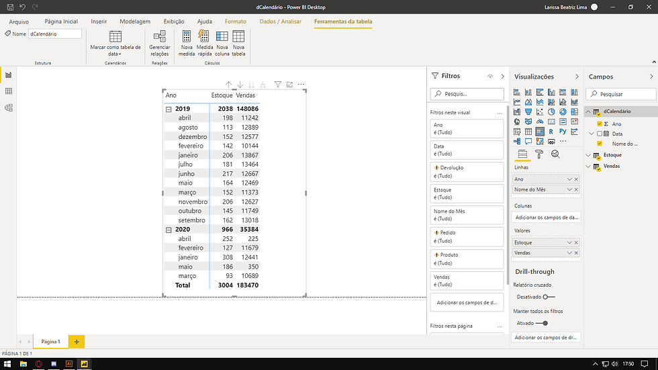The width and height of the screenshot is (658, 370).
Task: Switch to Exibição tab
Action: point(174,21)
